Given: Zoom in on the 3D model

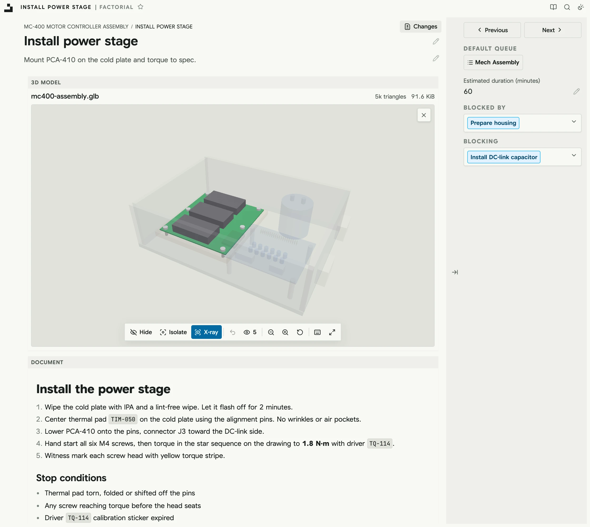Looking at the screenshot, I should pyautogui.click(x=286, y=332).
